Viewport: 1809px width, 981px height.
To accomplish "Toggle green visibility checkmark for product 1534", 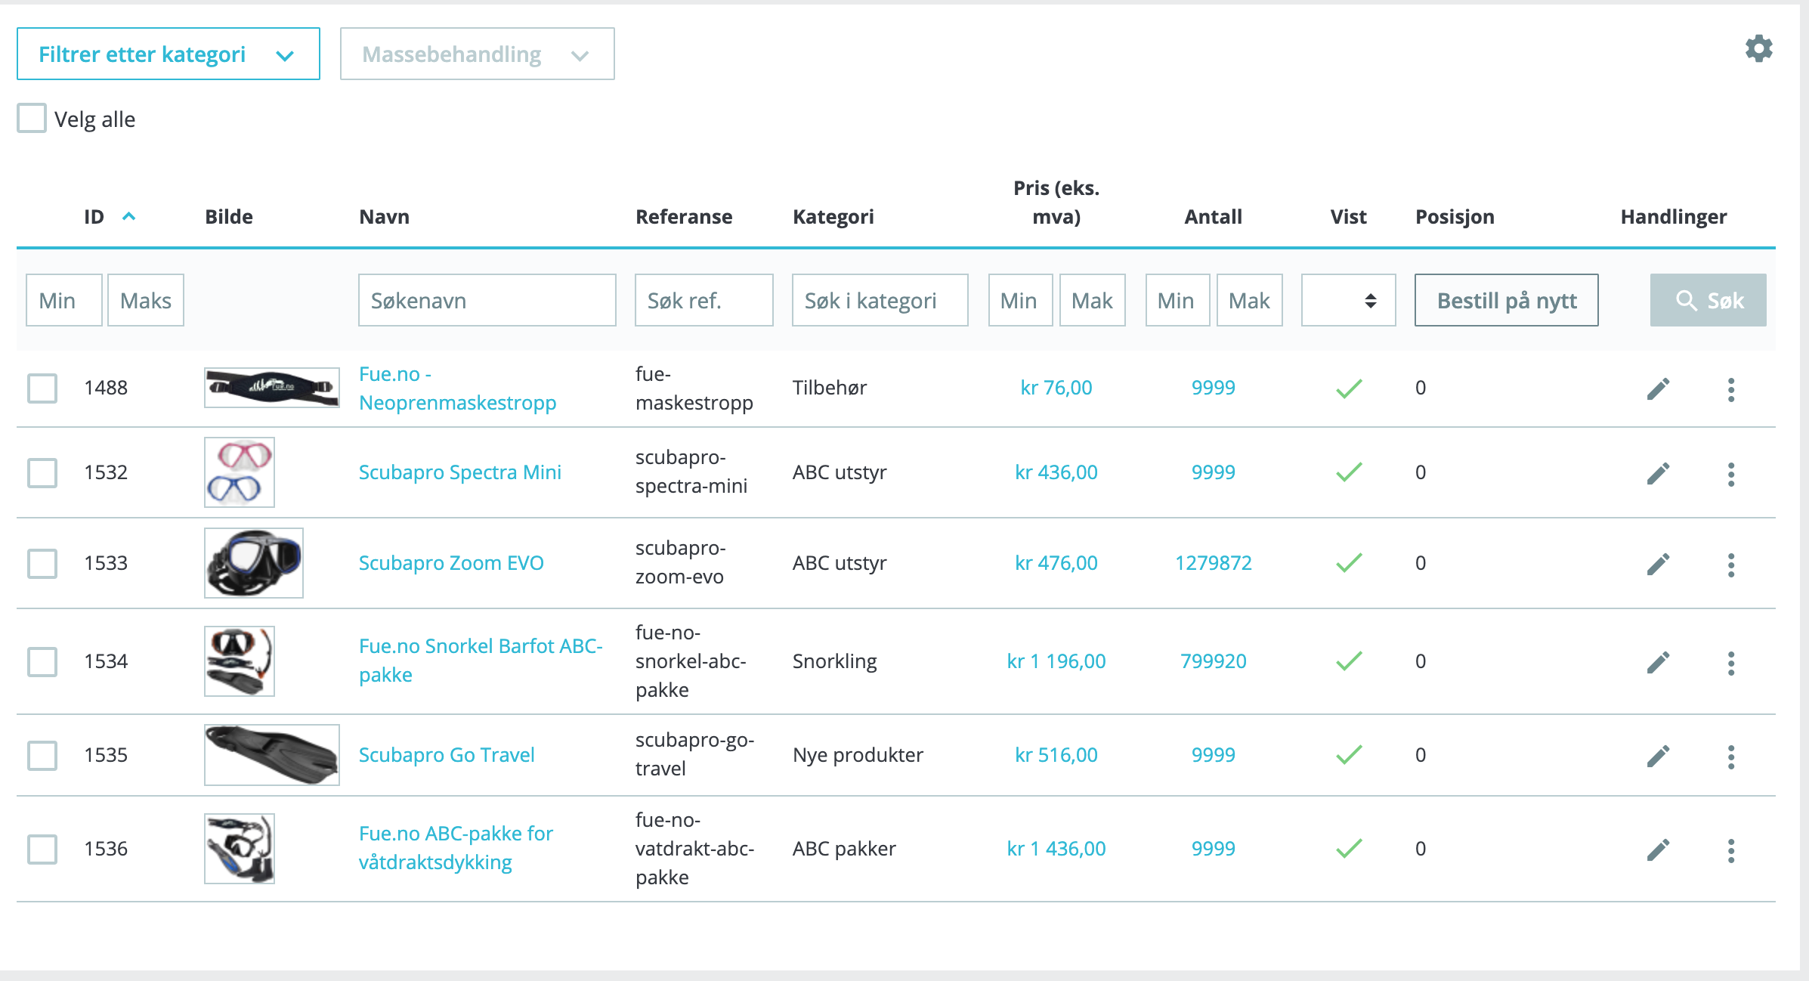I will pos(1349,661).
